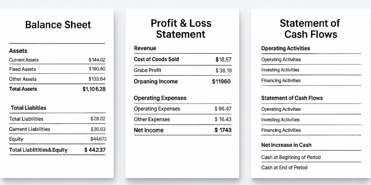Select the Operating Expenses section heading

click(x=160, y=98)
